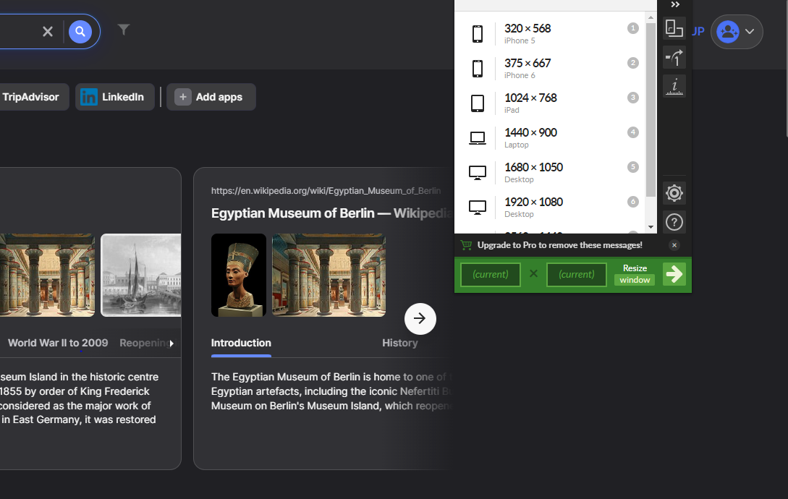Click the monitor icon for 1680 × 1050
Image resolution: width=788 pixels, height=499 pixels.
(x=478, y=173)
